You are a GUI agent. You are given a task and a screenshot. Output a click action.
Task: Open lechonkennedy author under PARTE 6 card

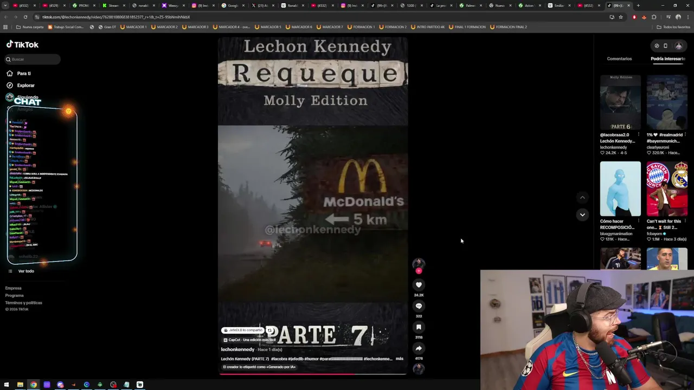coord(613,147)
